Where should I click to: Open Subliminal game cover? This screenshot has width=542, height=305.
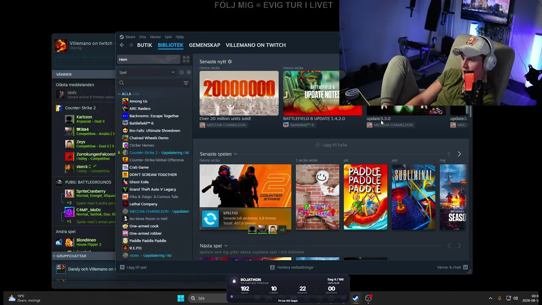point(413,197)
